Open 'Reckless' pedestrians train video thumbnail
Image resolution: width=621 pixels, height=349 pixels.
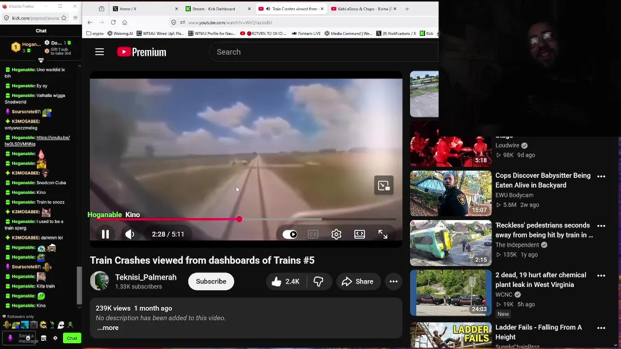(x=451, y=243)
